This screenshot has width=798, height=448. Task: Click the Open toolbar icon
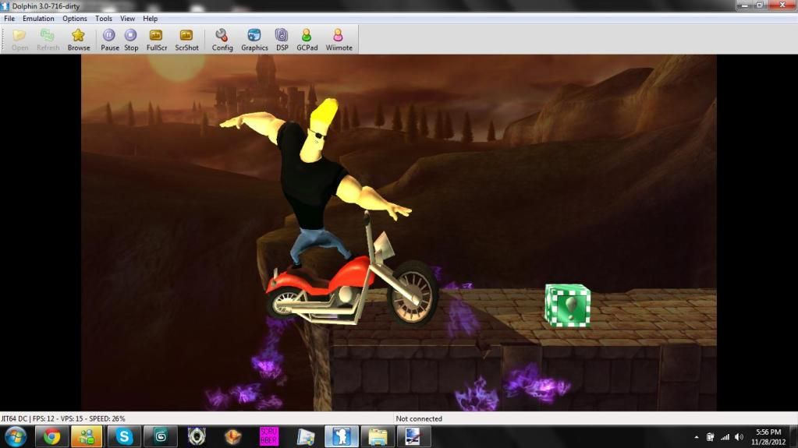click(20, 40)
